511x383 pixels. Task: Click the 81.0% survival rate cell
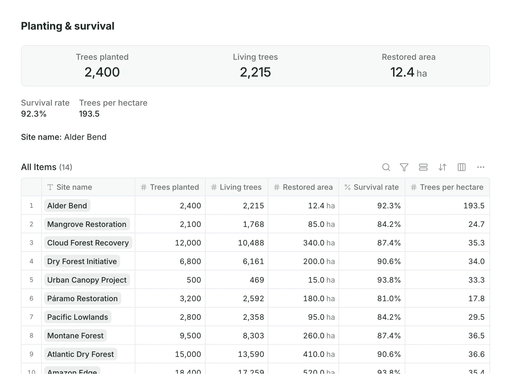372,299
